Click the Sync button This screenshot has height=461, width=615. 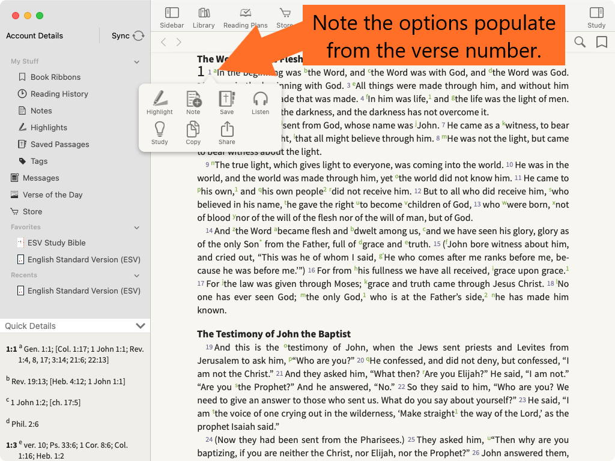(128, 36)
